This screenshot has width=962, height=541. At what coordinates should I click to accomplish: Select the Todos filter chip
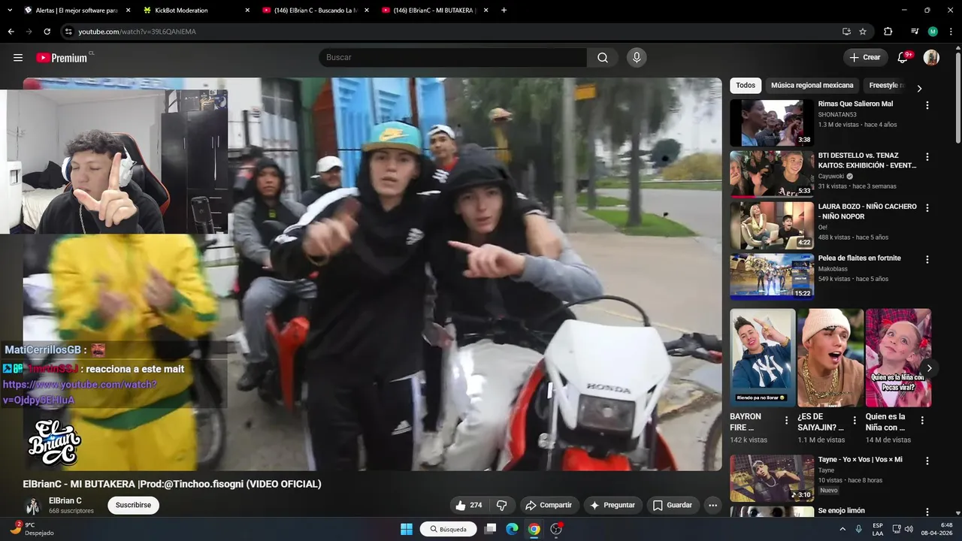coord(746,86)
